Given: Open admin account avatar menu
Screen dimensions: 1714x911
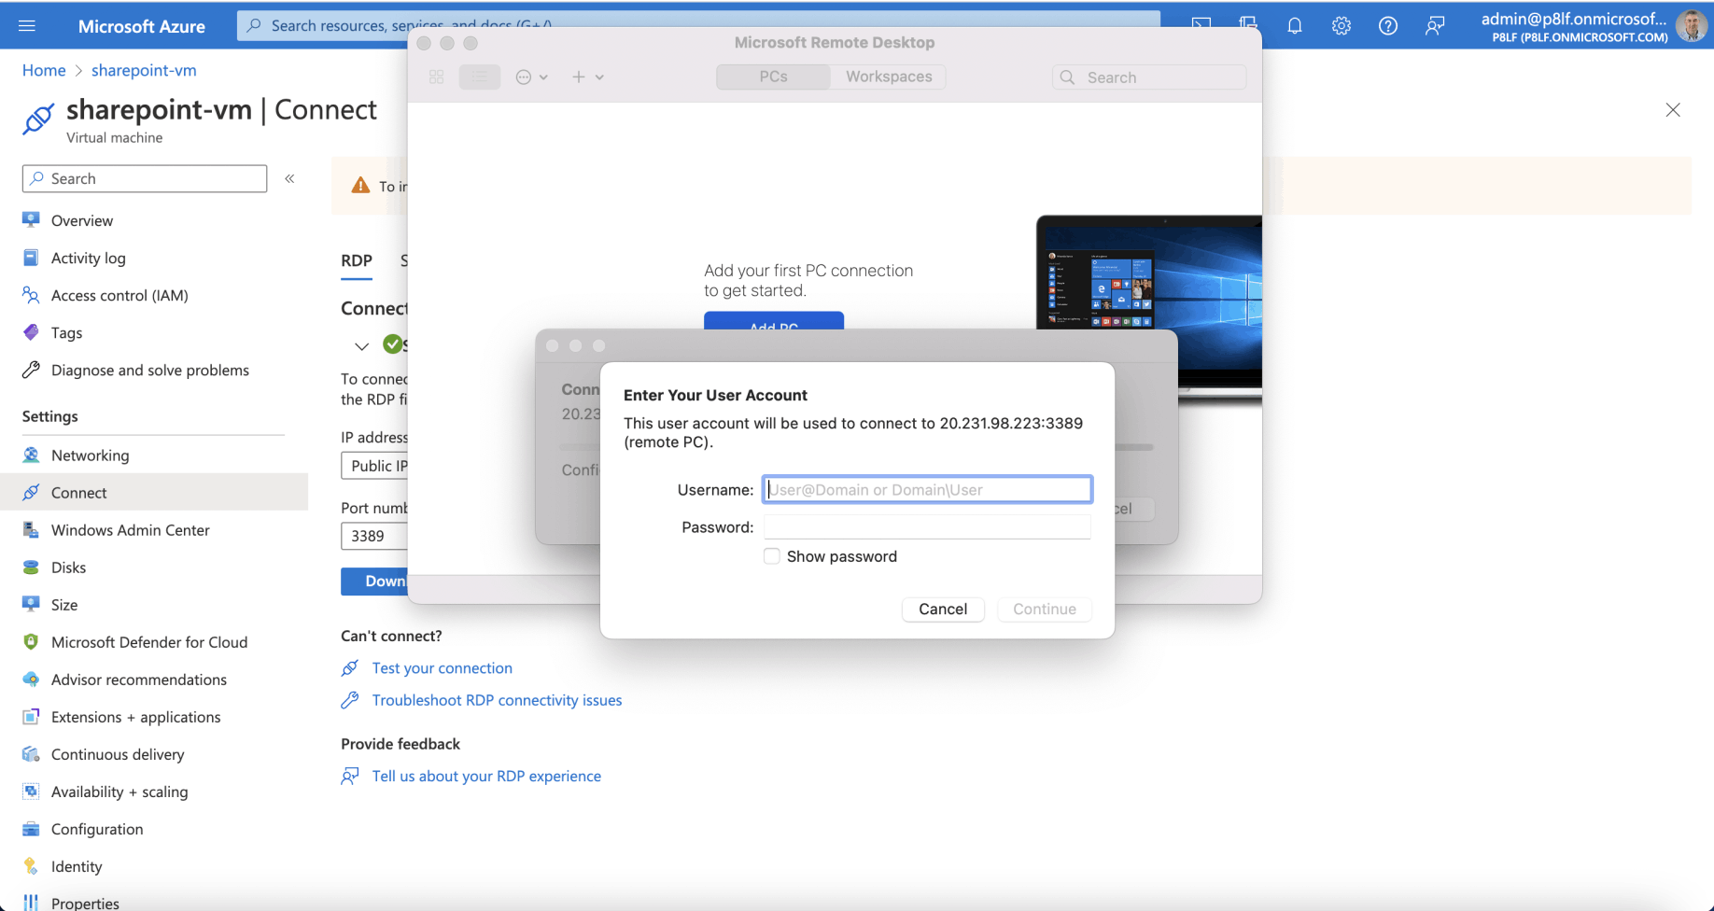Looking at the screenshot, I should point(1691,26).
